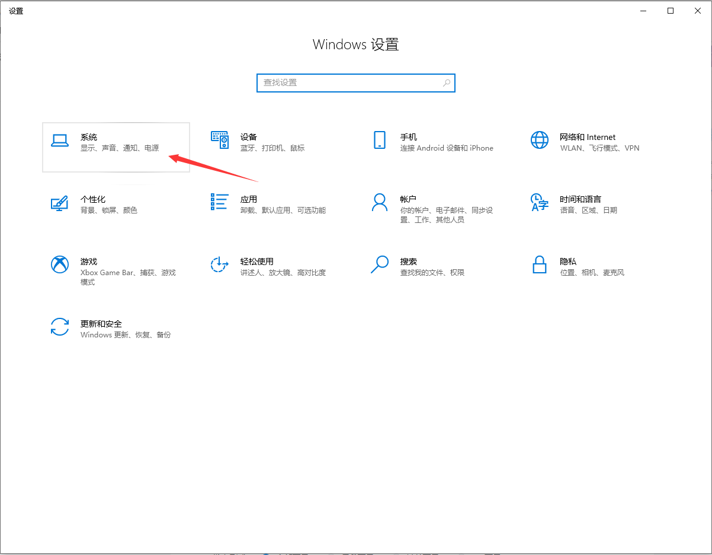
Task: Click the 手机 title text
Action: (409, 137)
